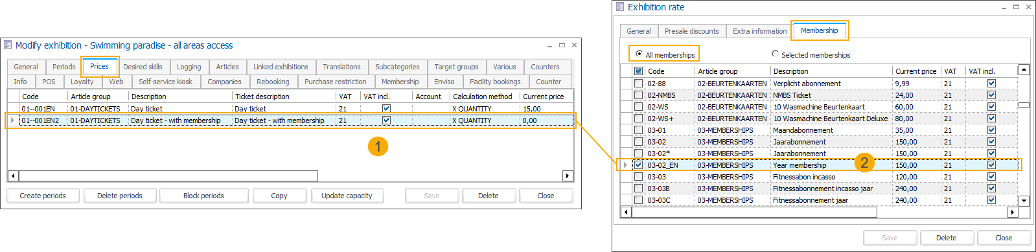Click the Modify exhibition window title icon
The width and height of the screenshot is (1036, 252).
pyautogui.click(x=8, y=45)
